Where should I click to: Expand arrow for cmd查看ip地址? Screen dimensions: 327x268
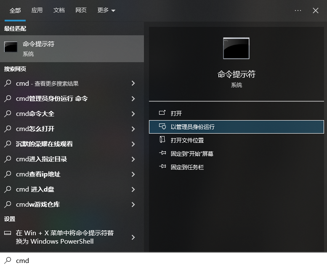click(x=133, y=174)
